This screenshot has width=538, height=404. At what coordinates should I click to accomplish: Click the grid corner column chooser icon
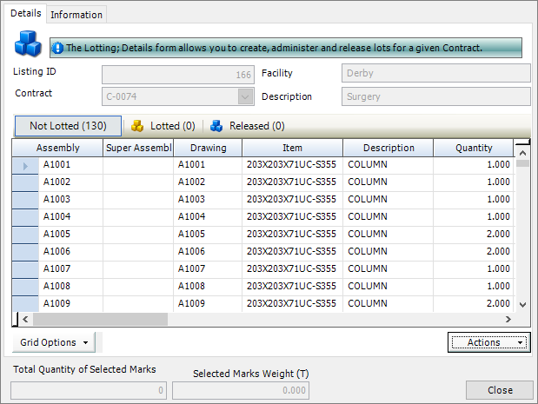pos(521,148)
